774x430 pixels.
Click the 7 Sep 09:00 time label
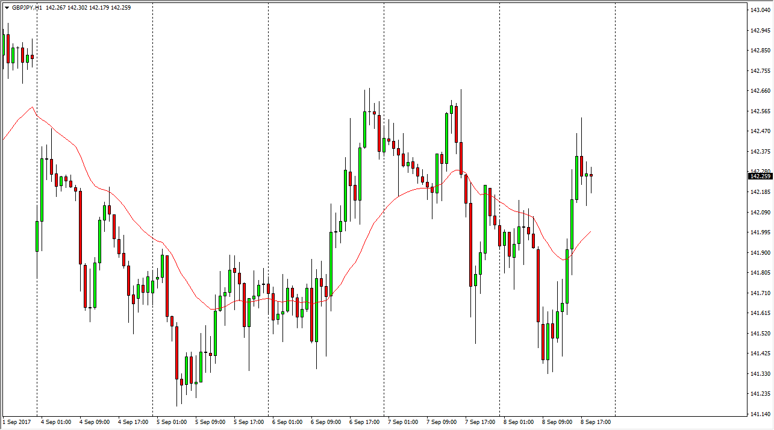(x=442, y=422)
